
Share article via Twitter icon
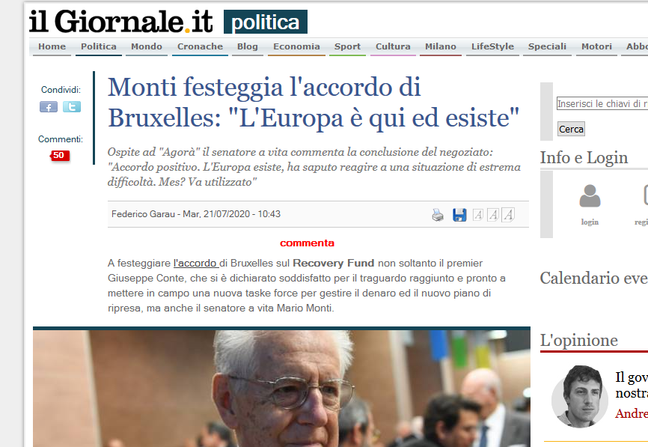tap(72, 107)
